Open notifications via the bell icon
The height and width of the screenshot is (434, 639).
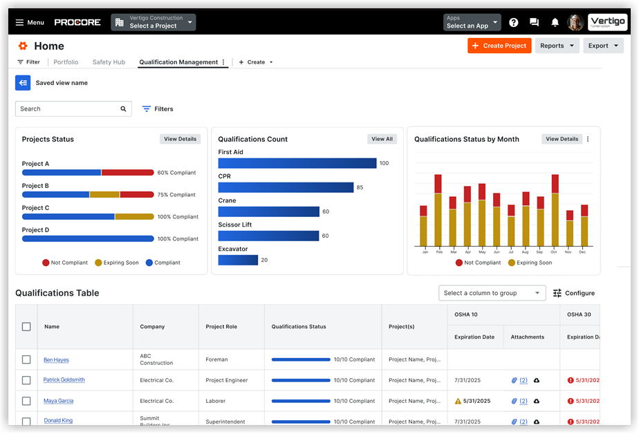click(x=555, y=22)
